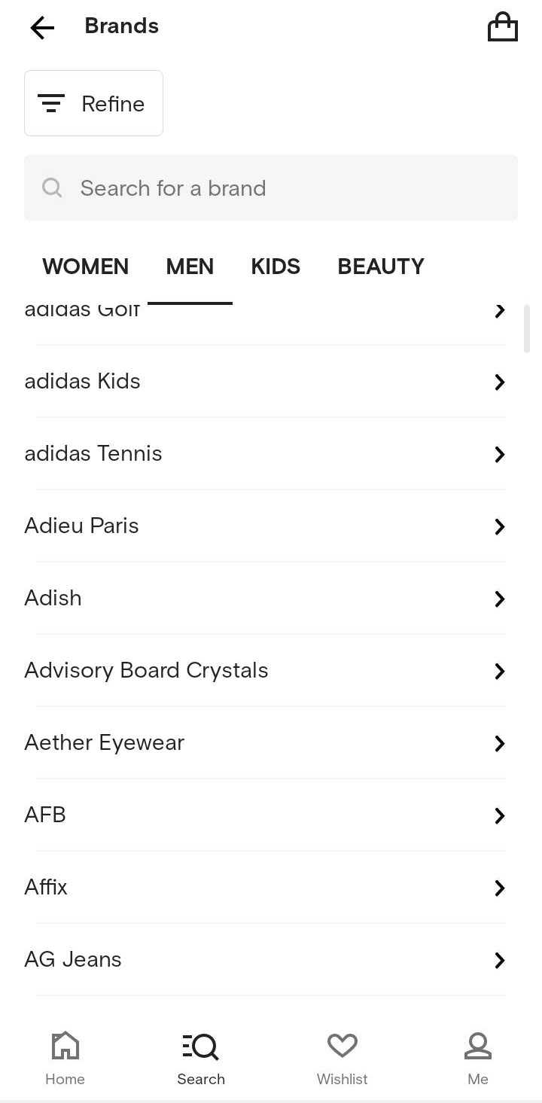Tap the back arrow icon
Image resolution: width=542 pixels, height=1103 pixels.
pos(42,28)
